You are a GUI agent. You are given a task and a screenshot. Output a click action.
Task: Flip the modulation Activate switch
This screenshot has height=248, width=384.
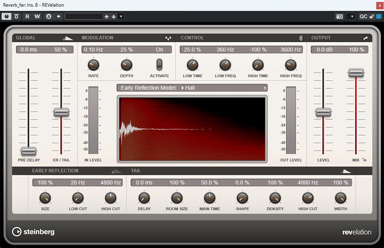click(159, 64)
